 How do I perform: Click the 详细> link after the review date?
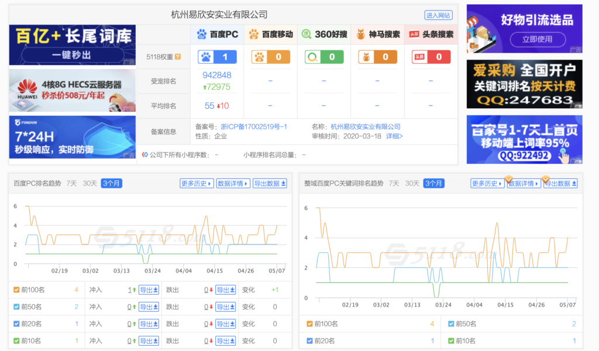pos(394,136)
